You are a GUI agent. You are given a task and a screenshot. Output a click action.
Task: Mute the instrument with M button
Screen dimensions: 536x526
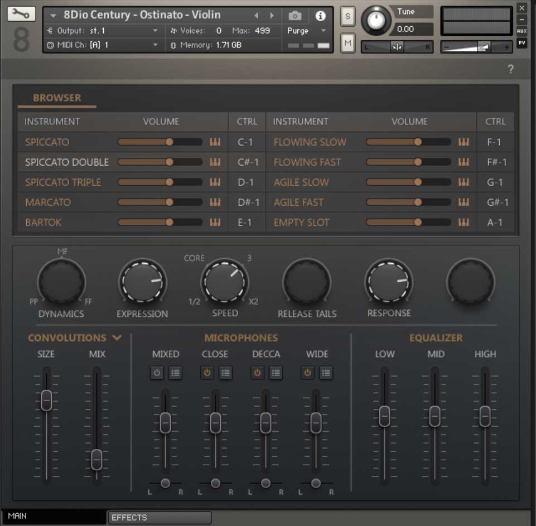tap(347, 43)
